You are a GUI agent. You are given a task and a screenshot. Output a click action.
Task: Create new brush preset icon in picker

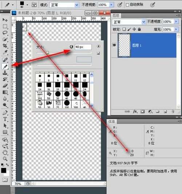pos(98,53)
